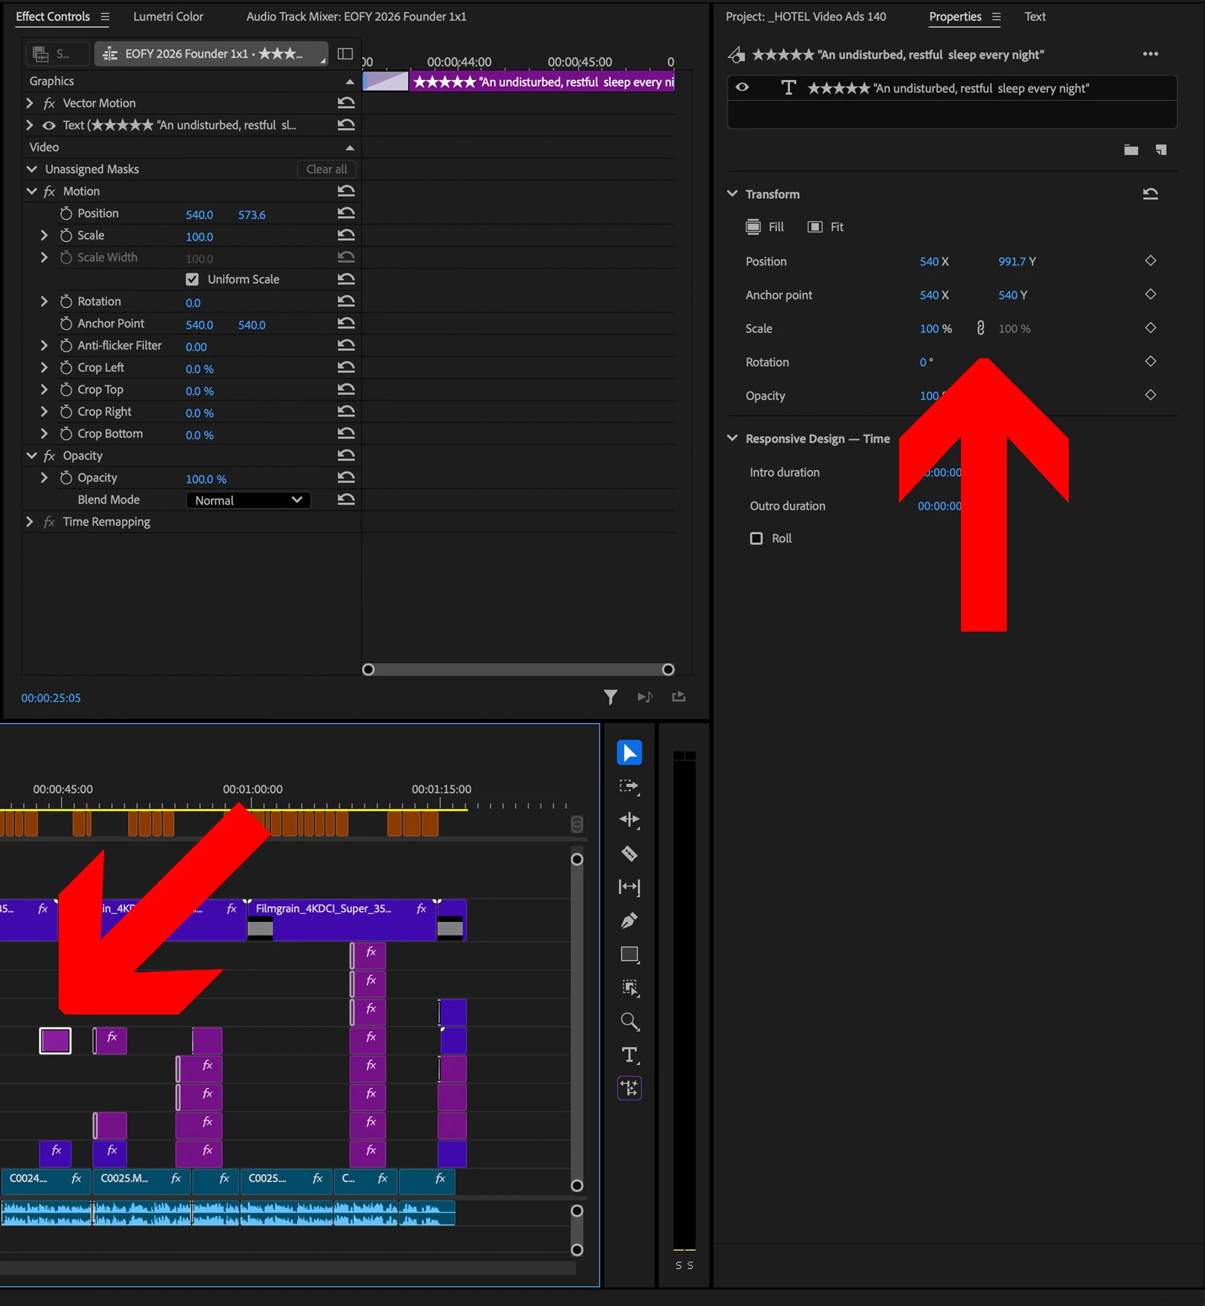Switch to the Text panel tab

click(x=1035, y=17)
